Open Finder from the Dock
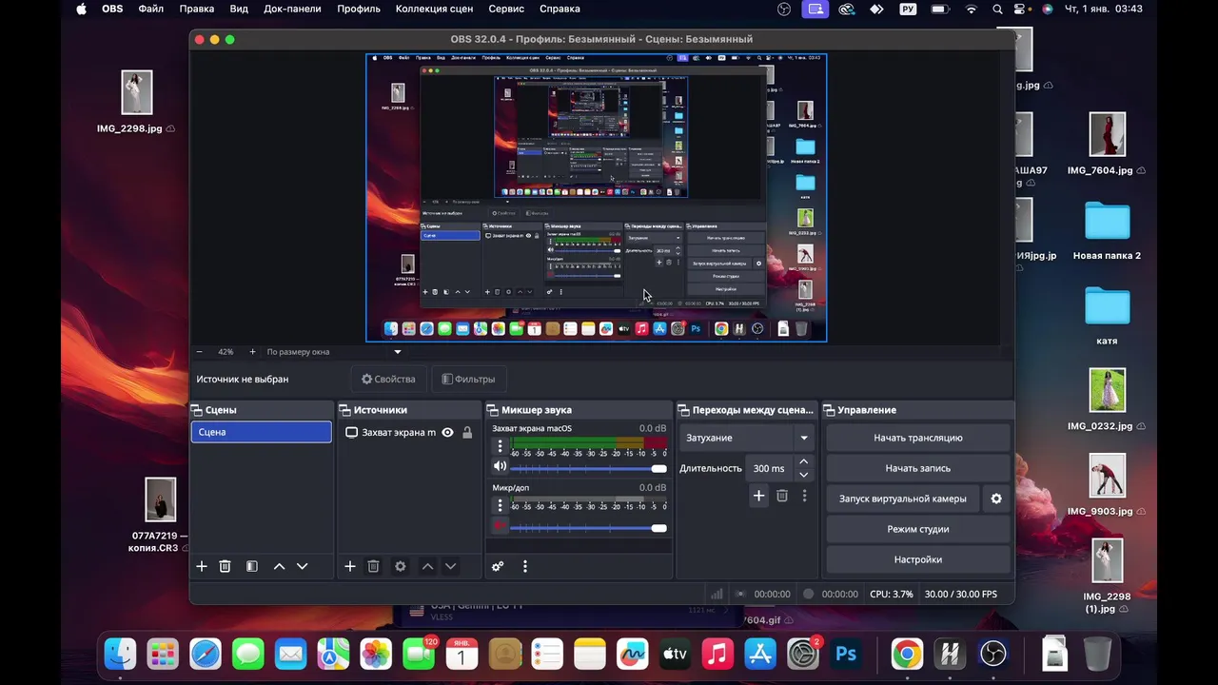The width and height of the screenshot is (1218, 685). click(120, 655)
